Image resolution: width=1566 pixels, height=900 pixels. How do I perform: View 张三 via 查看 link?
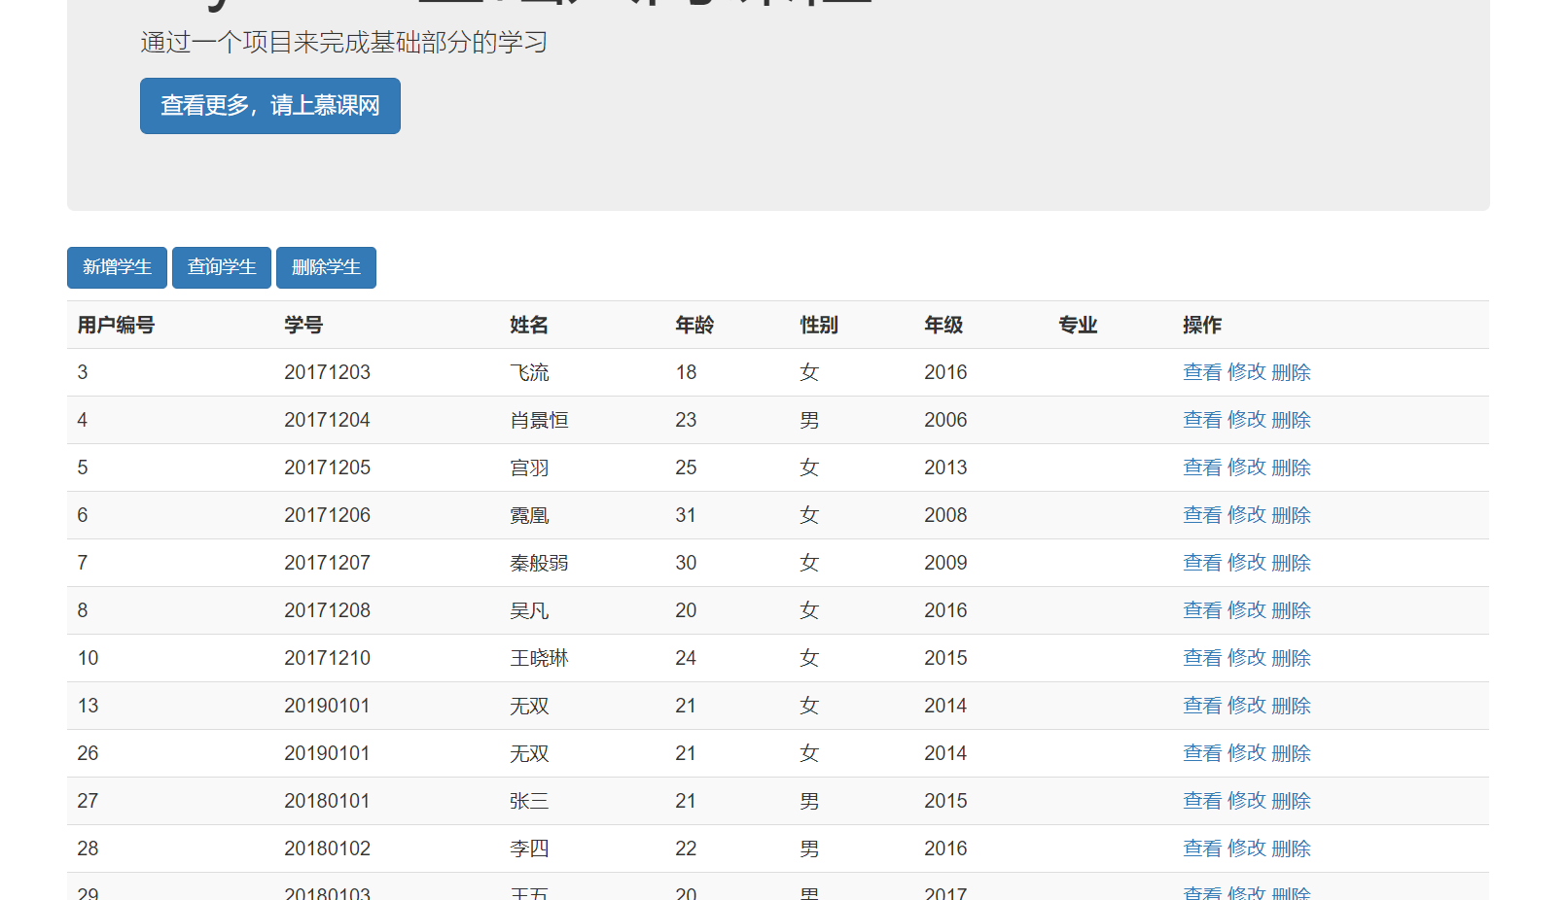(1202, 801)
